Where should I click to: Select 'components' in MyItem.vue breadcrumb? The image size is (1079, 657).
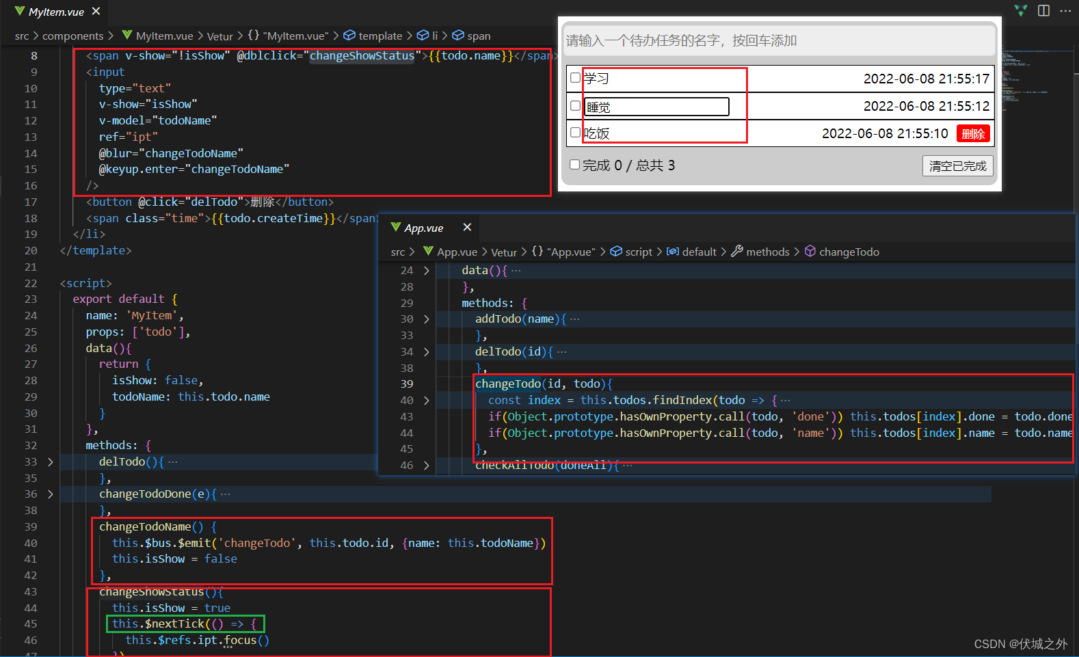pyautogui.click(x=73, y=36)
